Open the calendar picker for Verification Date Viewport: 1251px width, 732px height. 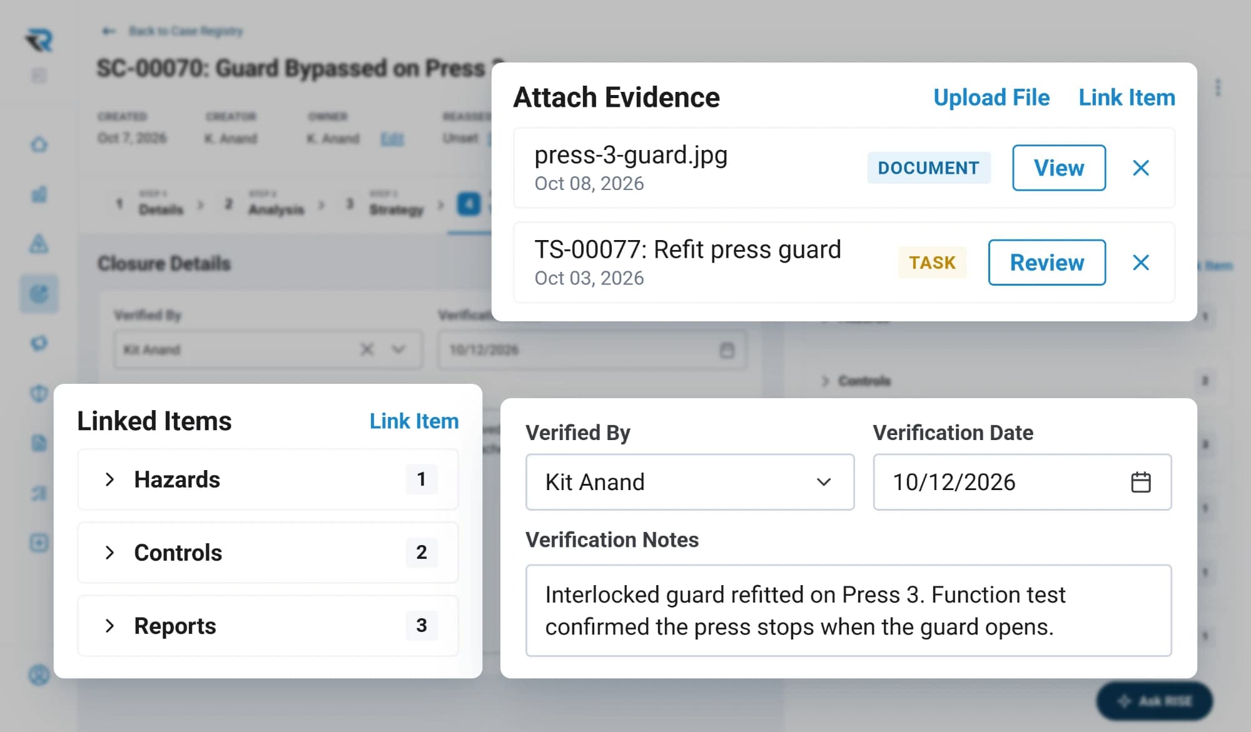pyautogui.click(x=1141, y=482)
